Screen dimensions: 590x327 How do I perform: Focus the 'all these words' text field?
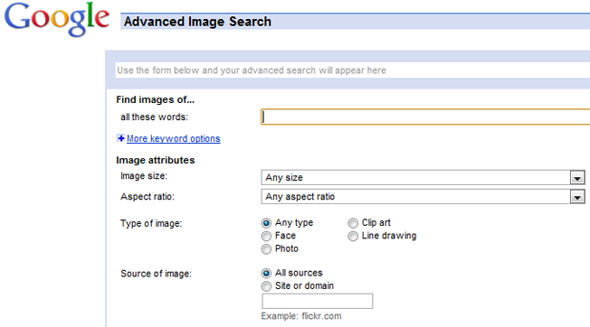[425, 117]
